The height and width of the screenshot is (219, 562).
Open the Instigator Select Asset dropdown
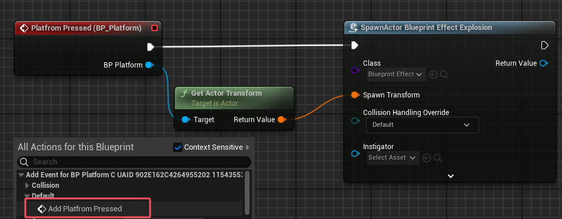393,158
